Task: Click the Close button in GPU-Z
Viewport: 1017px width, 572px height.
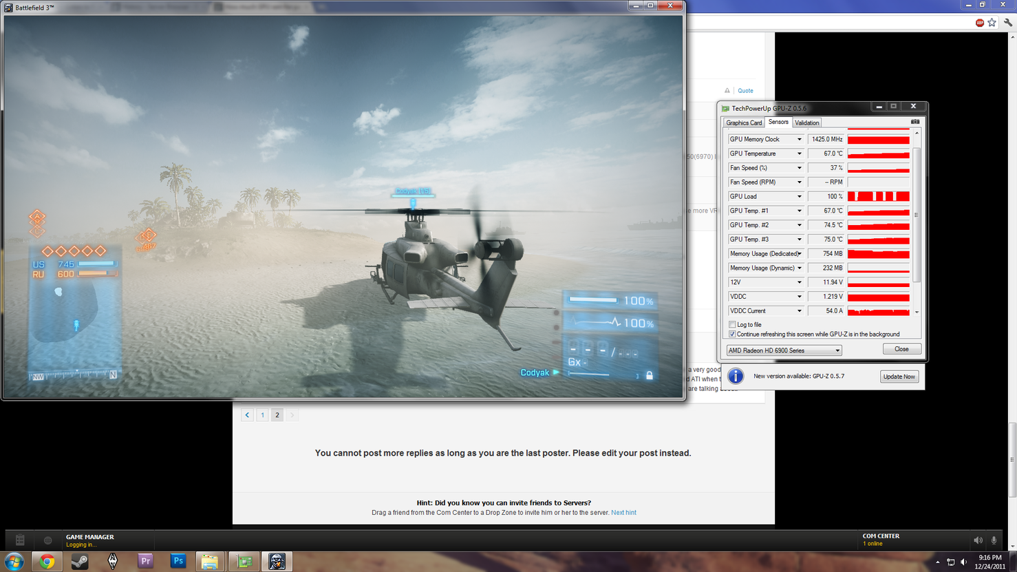Action: coord(901,349)
